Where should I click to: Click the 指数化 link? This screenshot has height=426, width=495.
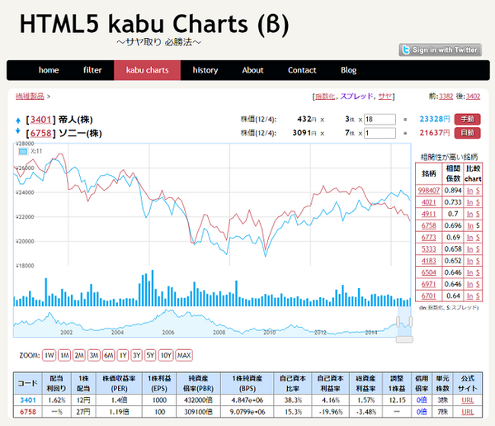tap(325, 97)
